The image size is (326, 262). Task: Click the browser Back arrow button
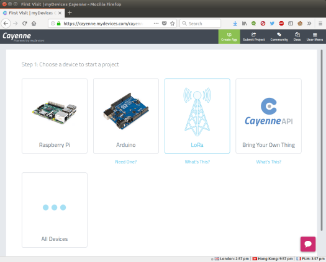[6, 24]
